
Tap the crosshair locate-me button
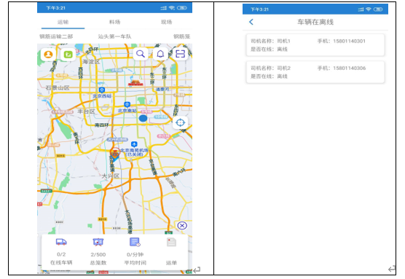coord(181,122)
